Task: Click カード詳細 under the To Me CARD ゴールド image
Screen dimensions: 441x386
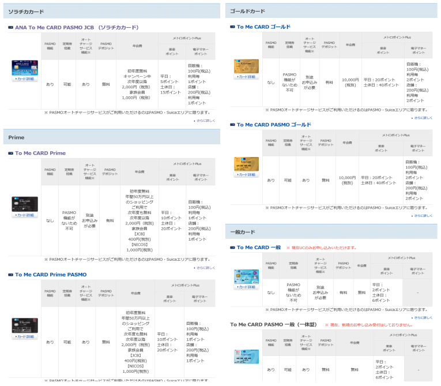Action: coord(246,77)
